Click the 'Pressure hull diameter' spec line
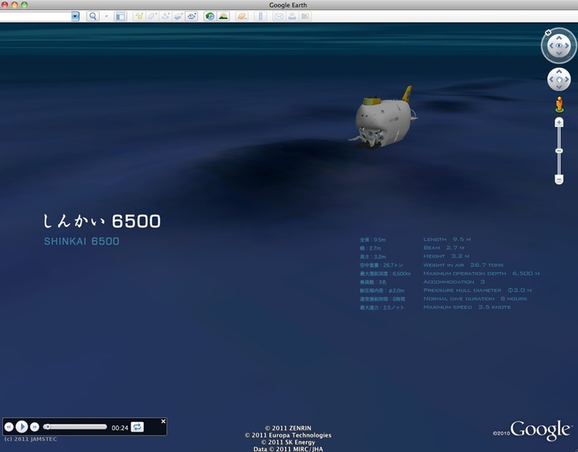578x452 pixels. (x=477, y=290)
